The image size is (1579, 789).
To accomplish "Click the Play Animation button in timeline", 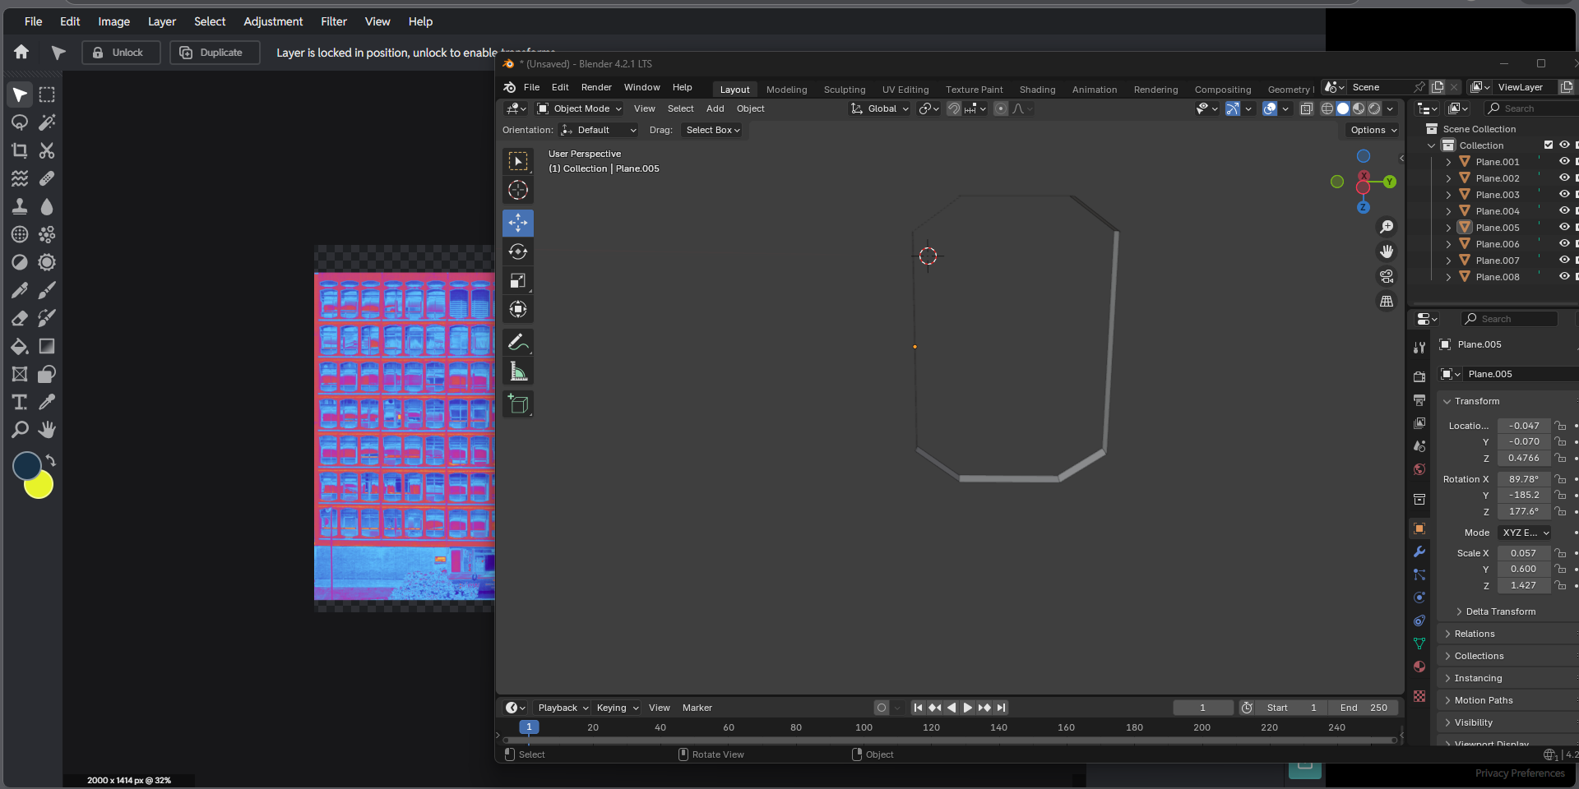I will (968, 708).
